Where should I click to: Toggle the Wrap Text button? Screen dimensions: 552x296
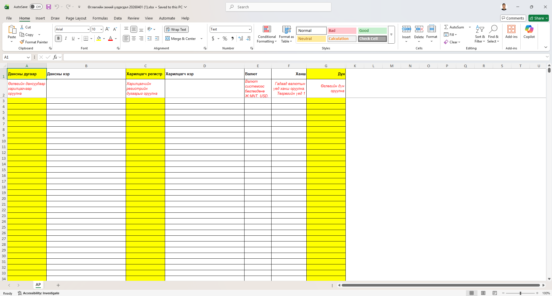[x=176, y=29]
